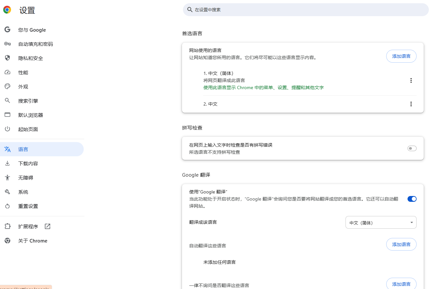Click 添加语言 for 自动翻译这些语言
Screen dimensions: 446x289
[x=401, y=244]
